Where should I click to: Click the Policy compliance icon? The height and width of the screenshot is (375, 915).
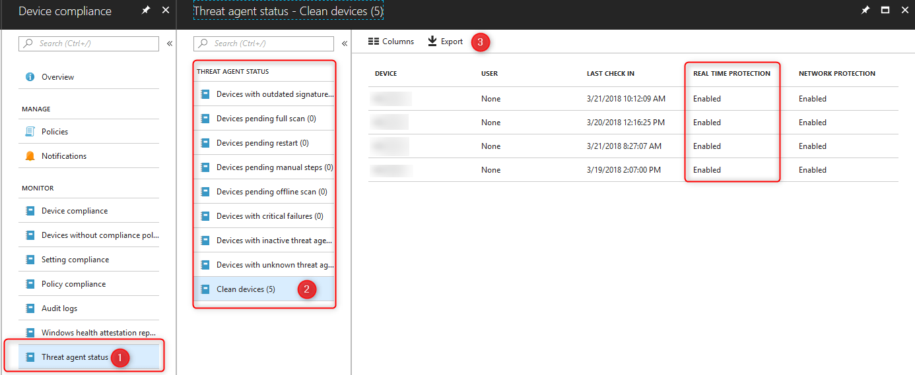point(30,284)
